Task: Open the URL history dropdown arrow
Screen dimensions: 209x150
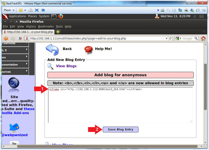Action: pos(167,39)
